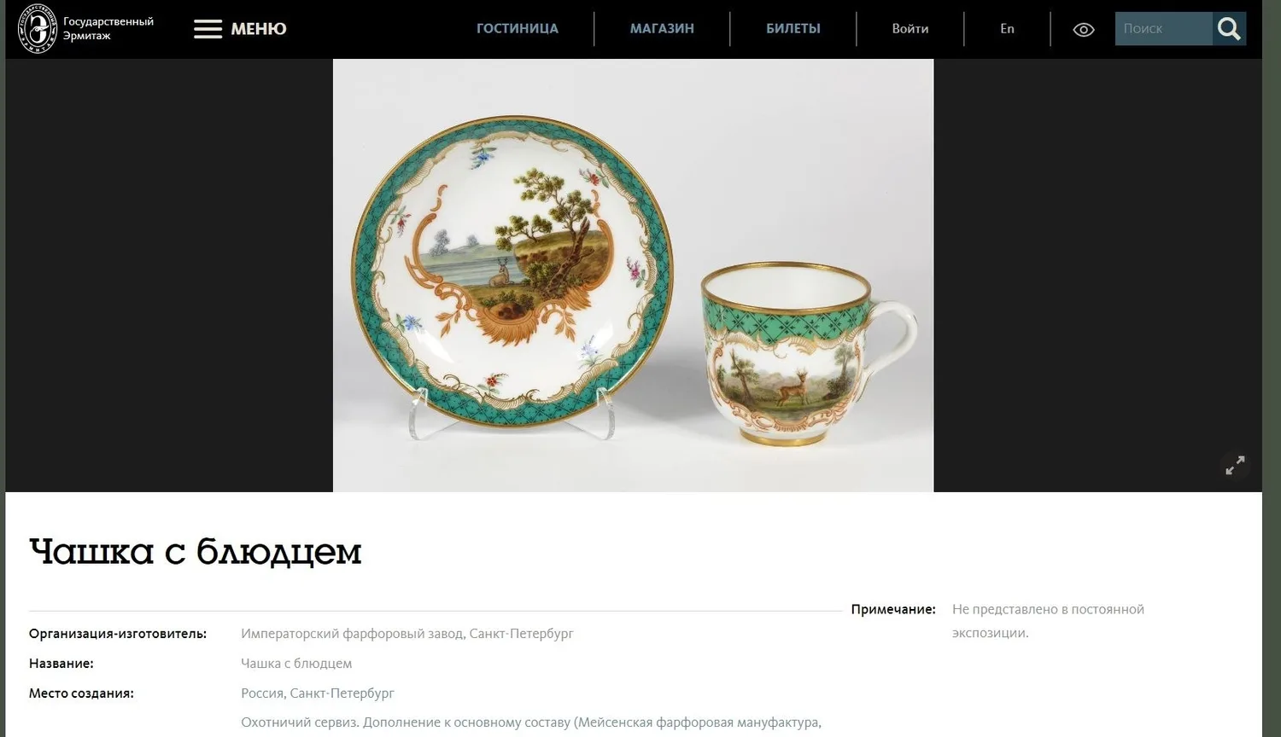The image size is (1281, 737).
Task: Click the cup and saucer photo
Action: pos(633,275)
